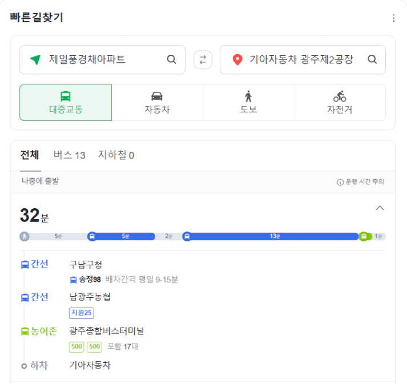407x384 pixels.
Task: Click the walking icon at route bar start
Action: tap(25, 236)
